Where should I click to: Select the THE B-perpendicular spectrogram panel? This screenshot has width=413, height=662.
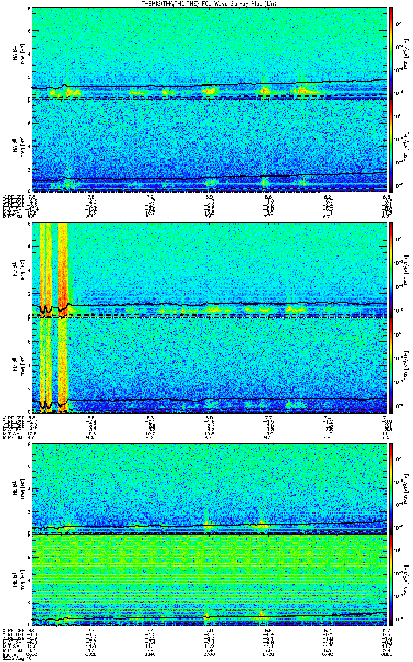(209, 488)
